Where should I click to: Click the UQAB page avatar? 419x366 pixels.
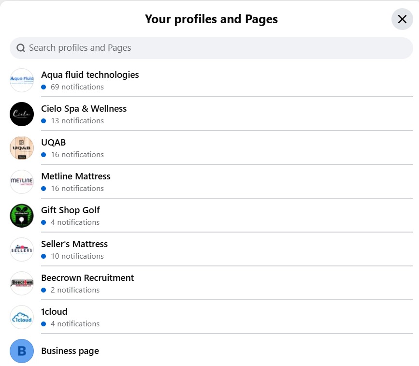[22, 148]
